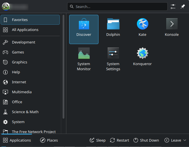The width and height of the screenshot is (189, 147).
Task: Click the search magnifier icon
Action: [72, 7]
